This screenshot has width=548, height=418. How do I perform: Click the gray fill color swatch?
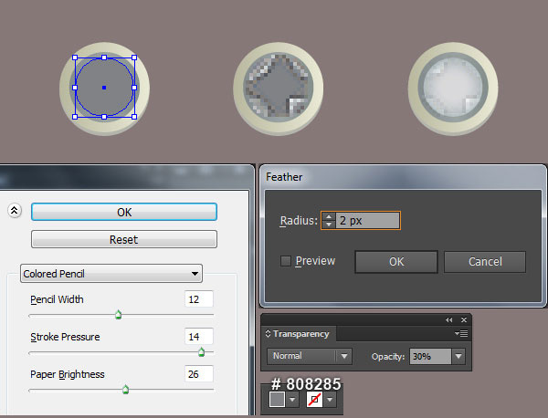(x=277, y=399)
